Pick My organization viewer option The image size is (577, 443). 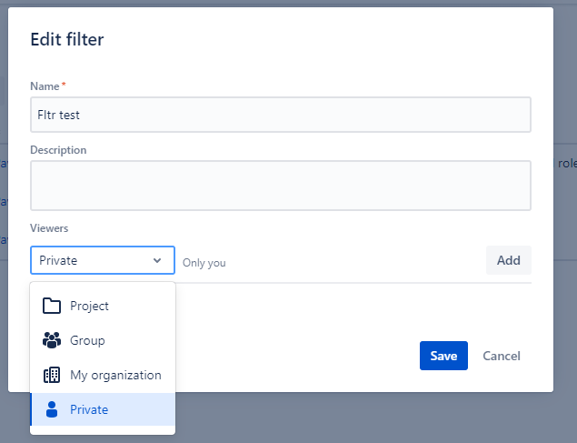click(x=103, y=375)
